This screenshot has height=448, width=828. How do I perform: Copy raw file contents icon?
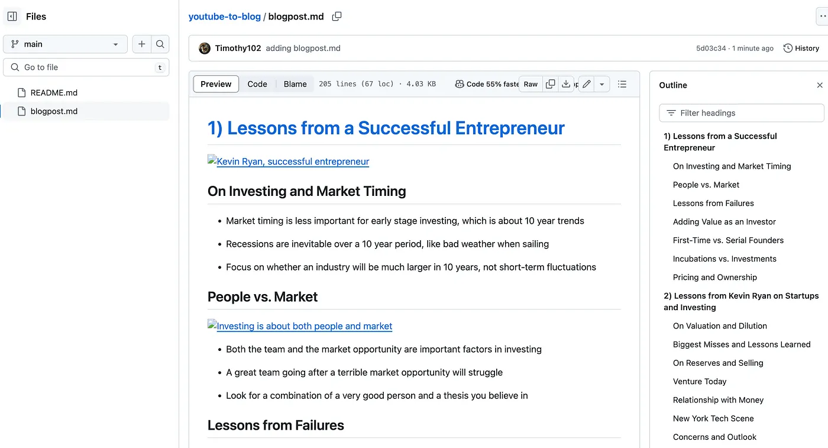tap(550, 84)
